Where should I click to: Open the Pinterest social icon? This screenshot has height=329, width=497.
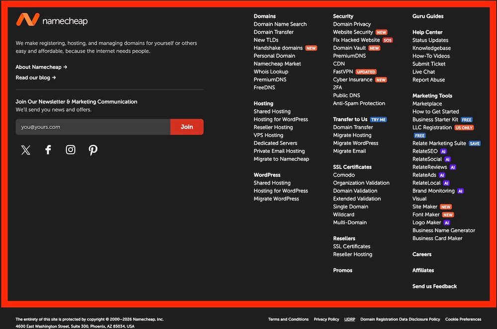pos(93,150)
